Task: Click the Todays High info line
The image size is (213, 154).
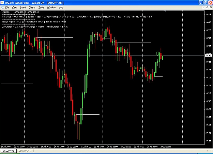Action: tap(34, 22)
